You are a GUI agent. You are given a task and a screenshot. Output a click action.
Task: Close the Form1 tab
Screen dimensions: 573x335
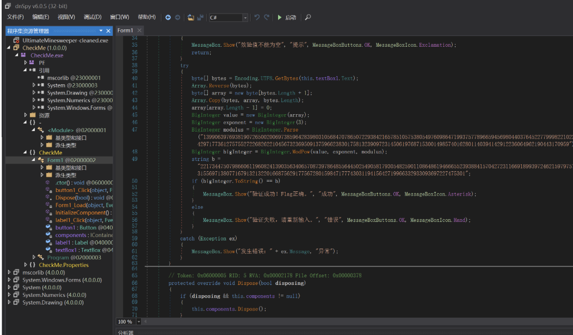139,30
